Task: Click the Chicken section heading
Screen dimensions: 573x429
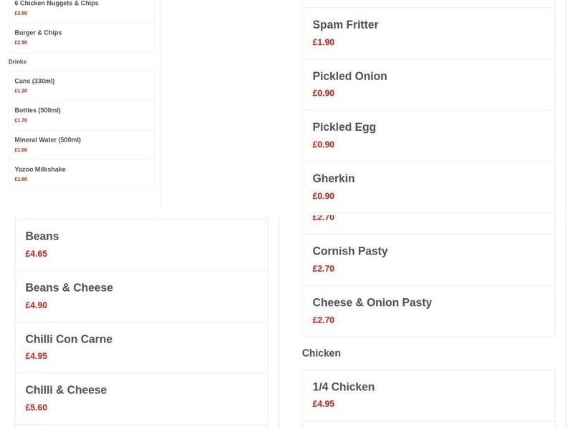Action: pyautogui.click(x=321, y=353)
